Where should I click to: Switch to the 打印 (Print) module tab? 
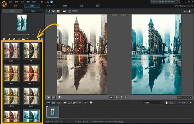pyautogui.click(x=98, y=6)
